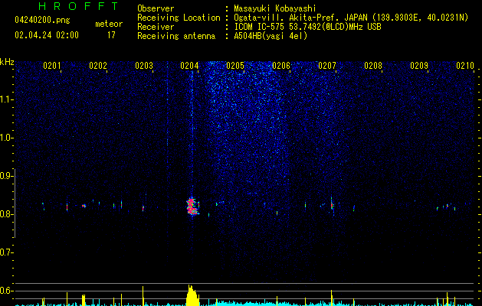Select the ICOM IC-575 receiver details
Screen dimensions: 482x306
pyautogui.click(x=308, y=27)
